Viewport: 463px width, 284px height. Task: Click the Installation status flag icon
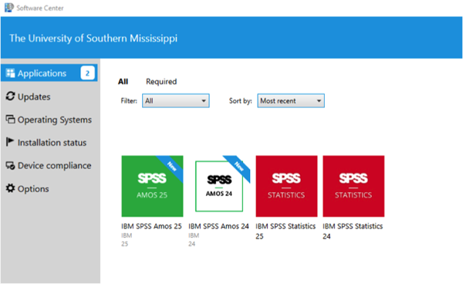click(10, 142)
